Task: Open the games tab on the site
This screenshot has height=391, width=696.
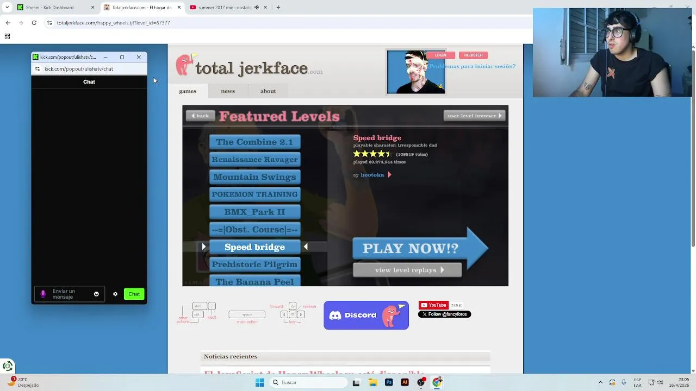Action: coord(188,91)
